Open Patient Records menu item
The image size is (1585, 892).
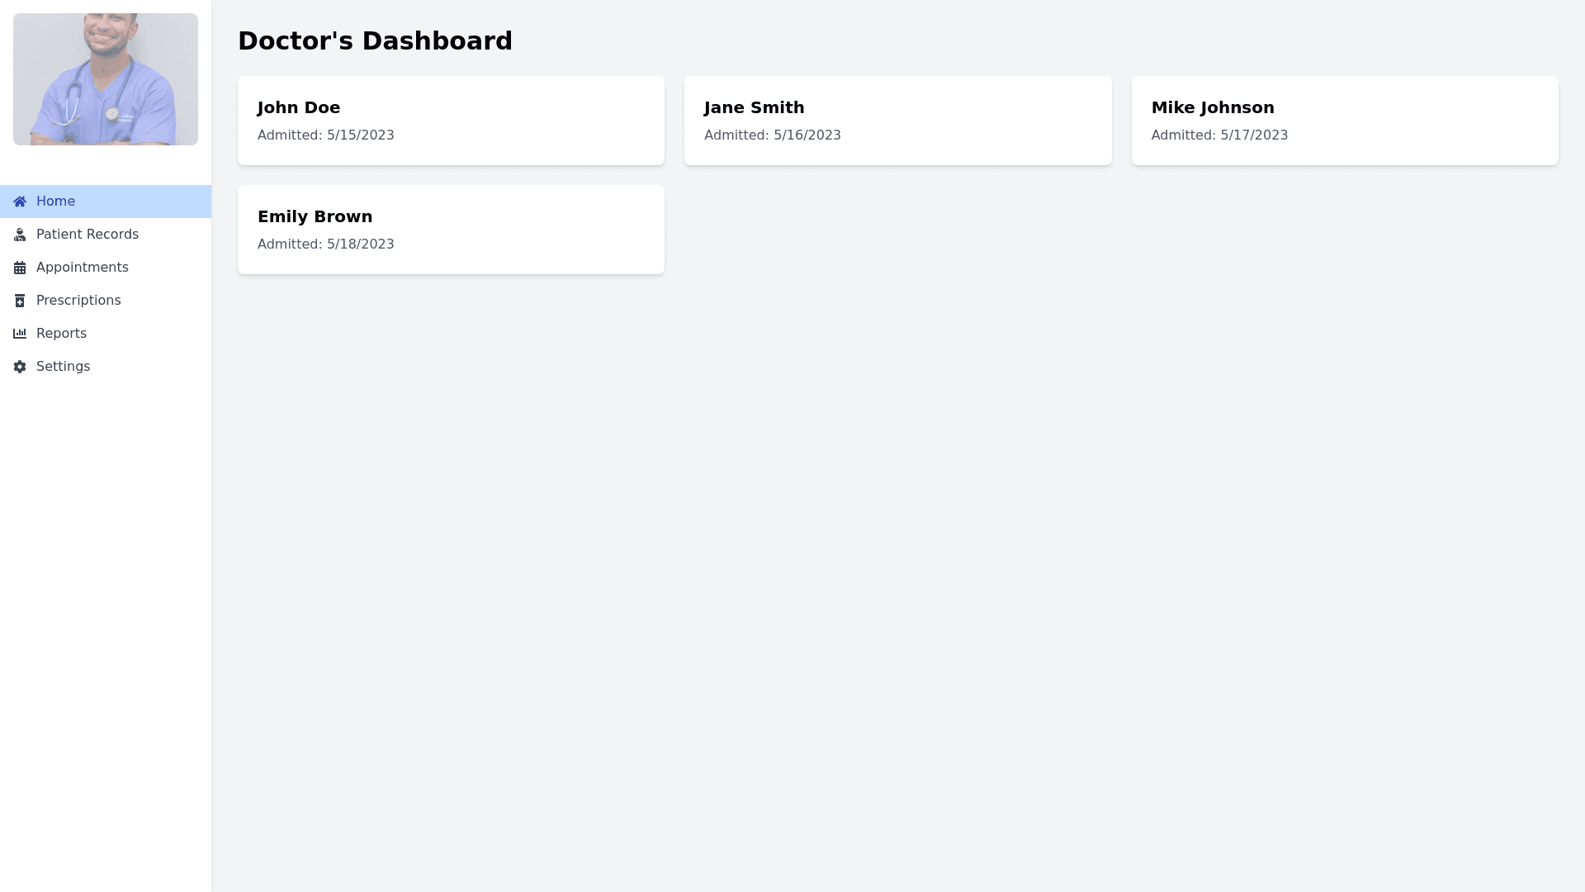click(x=88, y=235)
